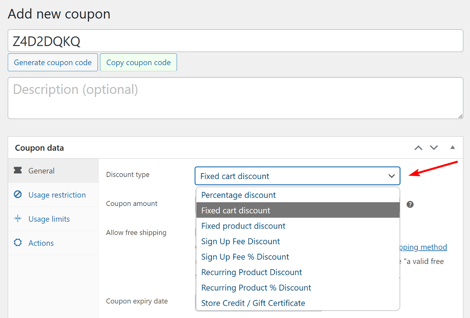Click the Description text area
The width and height of the screenshot is (470, 318).
[235, 98]
